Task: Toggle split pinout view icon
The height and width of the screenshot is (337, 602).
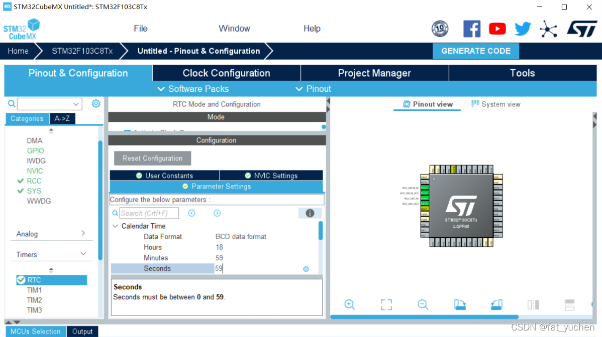Action: 533,304
